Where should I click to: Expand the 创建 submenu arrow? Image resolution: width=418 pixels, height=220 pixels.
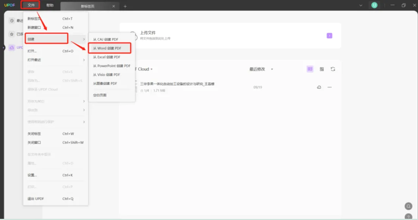pyautogui.click(x=84, y=39)
